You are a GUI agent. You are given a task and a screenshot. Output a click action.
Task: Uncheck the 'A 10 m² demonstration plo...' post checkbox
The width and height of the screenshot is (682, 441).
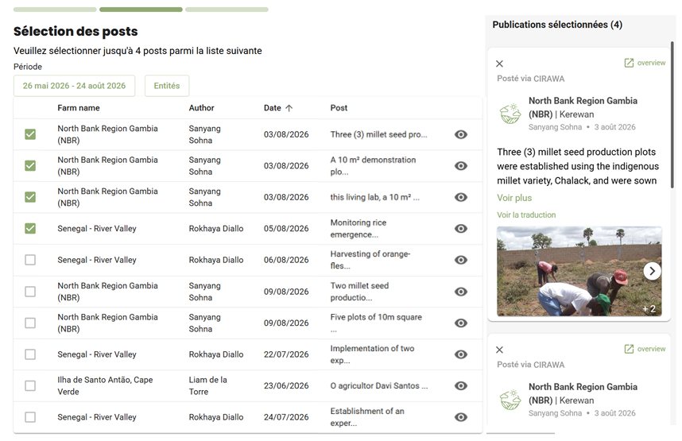tap(30, 166)
